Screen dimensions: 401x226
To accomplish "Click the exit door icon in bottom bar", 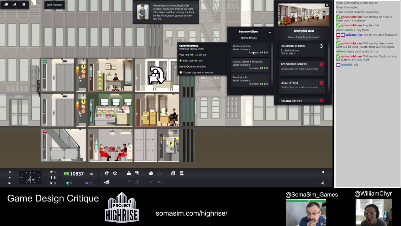I will click(323, 183).
